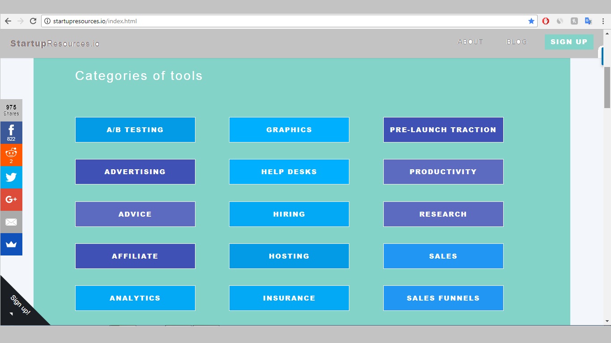Click the blue crown icon in sidebar
Image resolution: width=611 pixels, height=343 pixels.
click(x=11, y=244)
